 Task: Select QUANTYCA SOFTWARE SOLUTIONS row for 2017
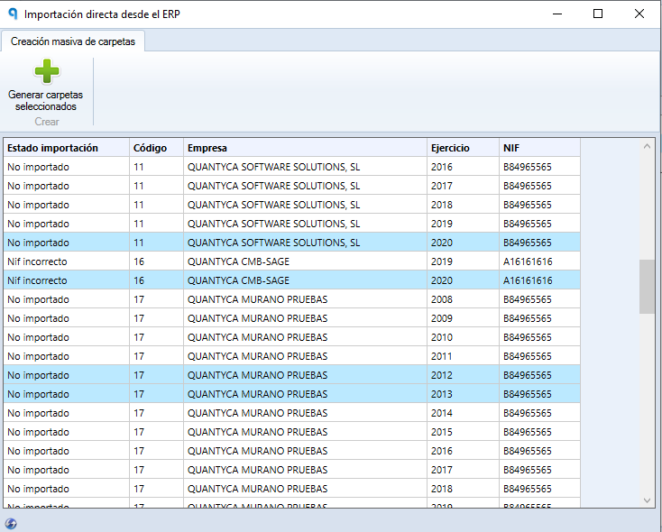(x=291, y=186)
